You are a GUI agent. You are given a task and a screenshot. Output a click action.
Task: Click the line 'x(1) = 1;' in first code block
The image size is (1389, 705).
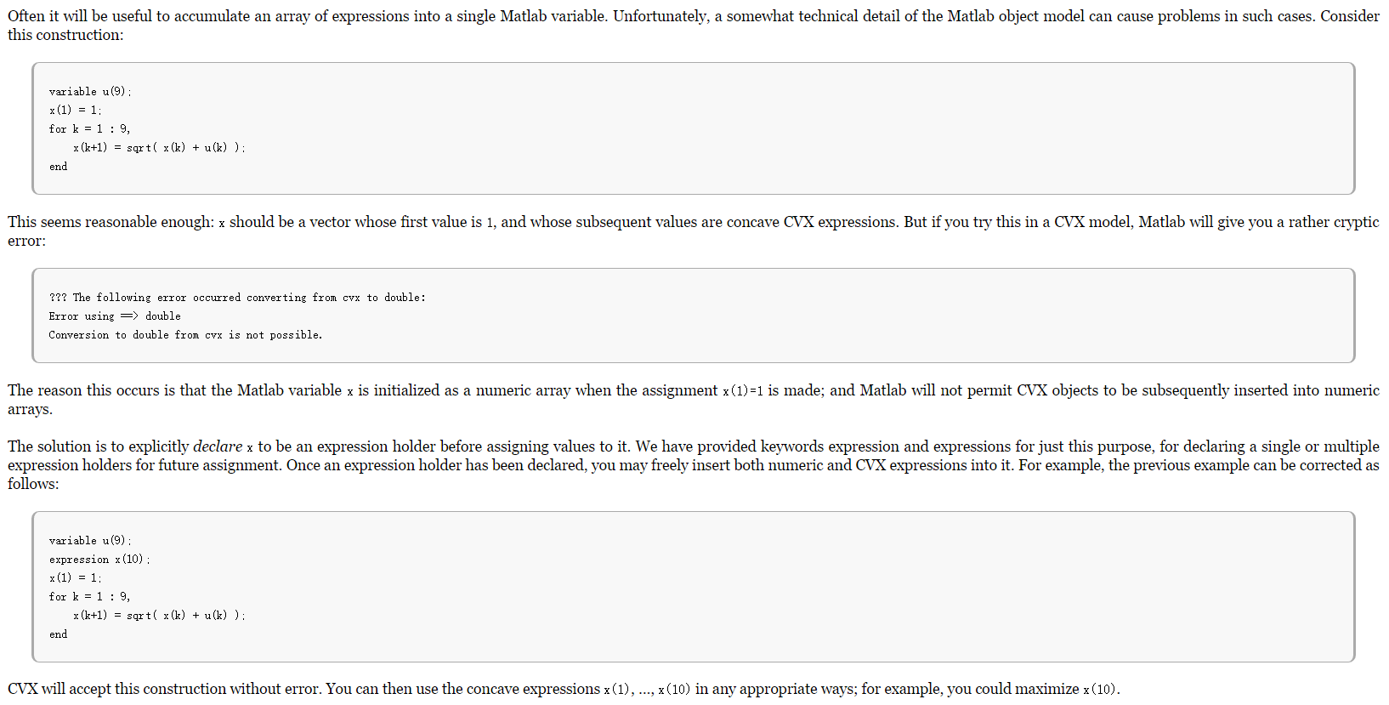click(x=75, y=110)
